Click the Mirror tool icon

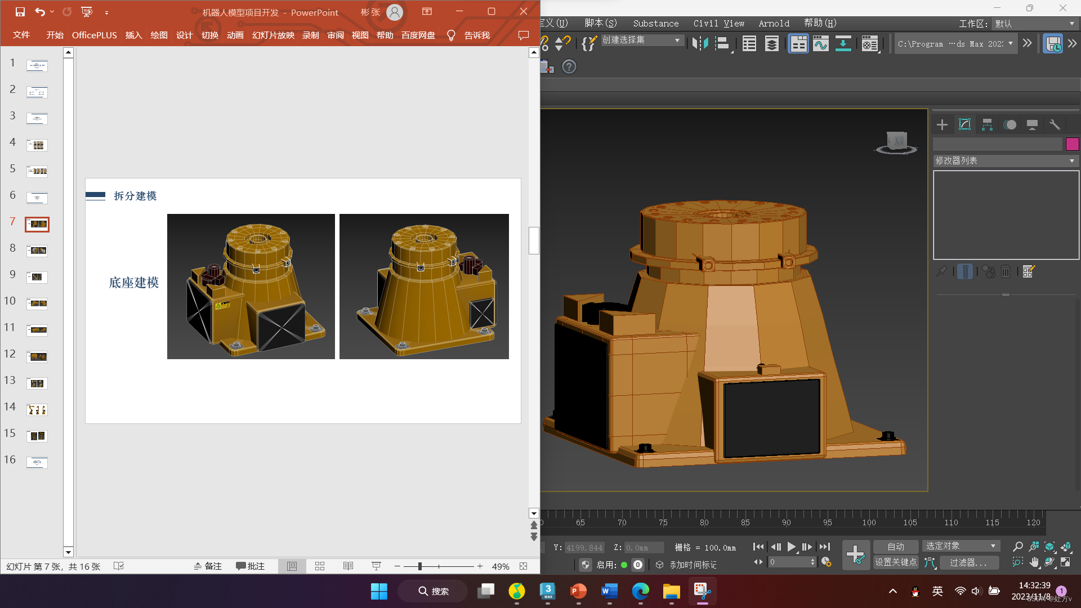[700, 43]
